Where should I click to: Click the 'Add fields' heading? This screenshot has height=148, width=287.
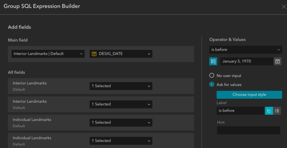(x=19, y=27)
